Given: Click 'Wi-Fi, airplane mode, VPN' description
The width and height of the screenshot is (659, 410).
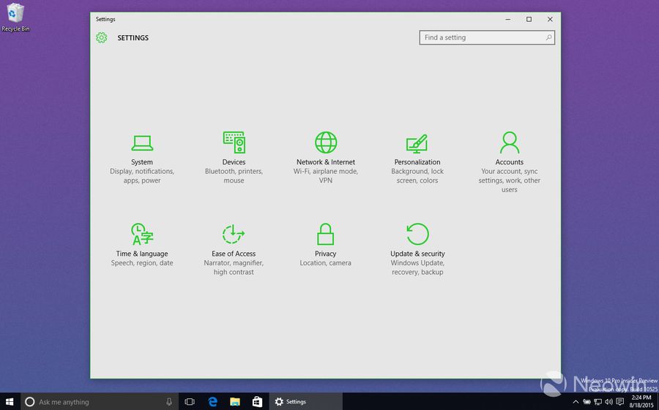Looking at the screenshot, I should tap(326, 176).
